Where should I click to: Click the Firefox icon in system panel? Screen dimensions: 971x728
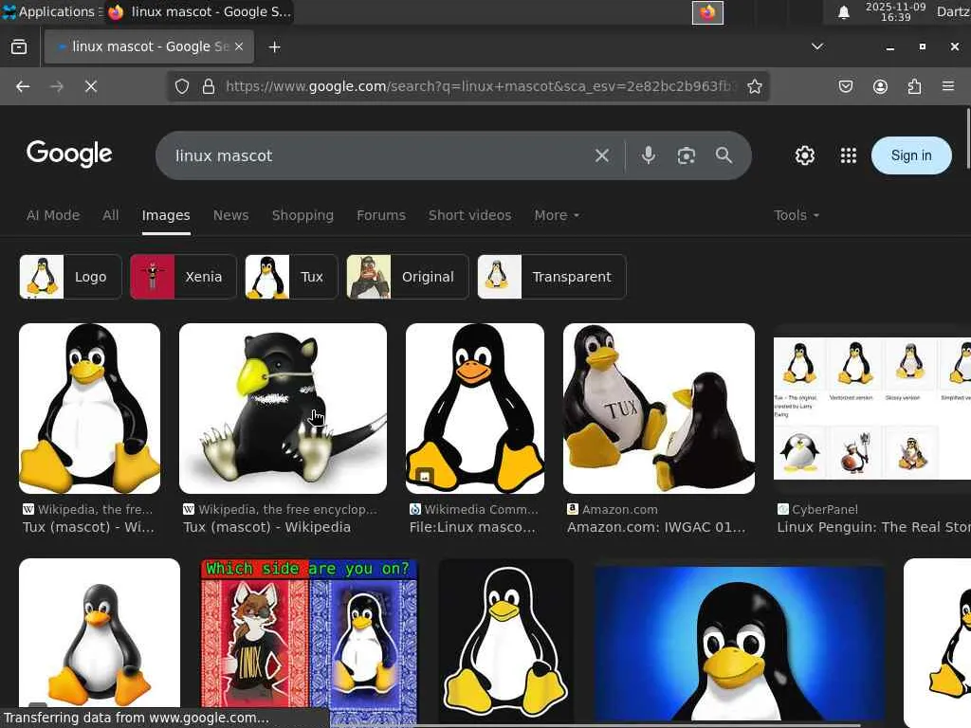point(707,12)
